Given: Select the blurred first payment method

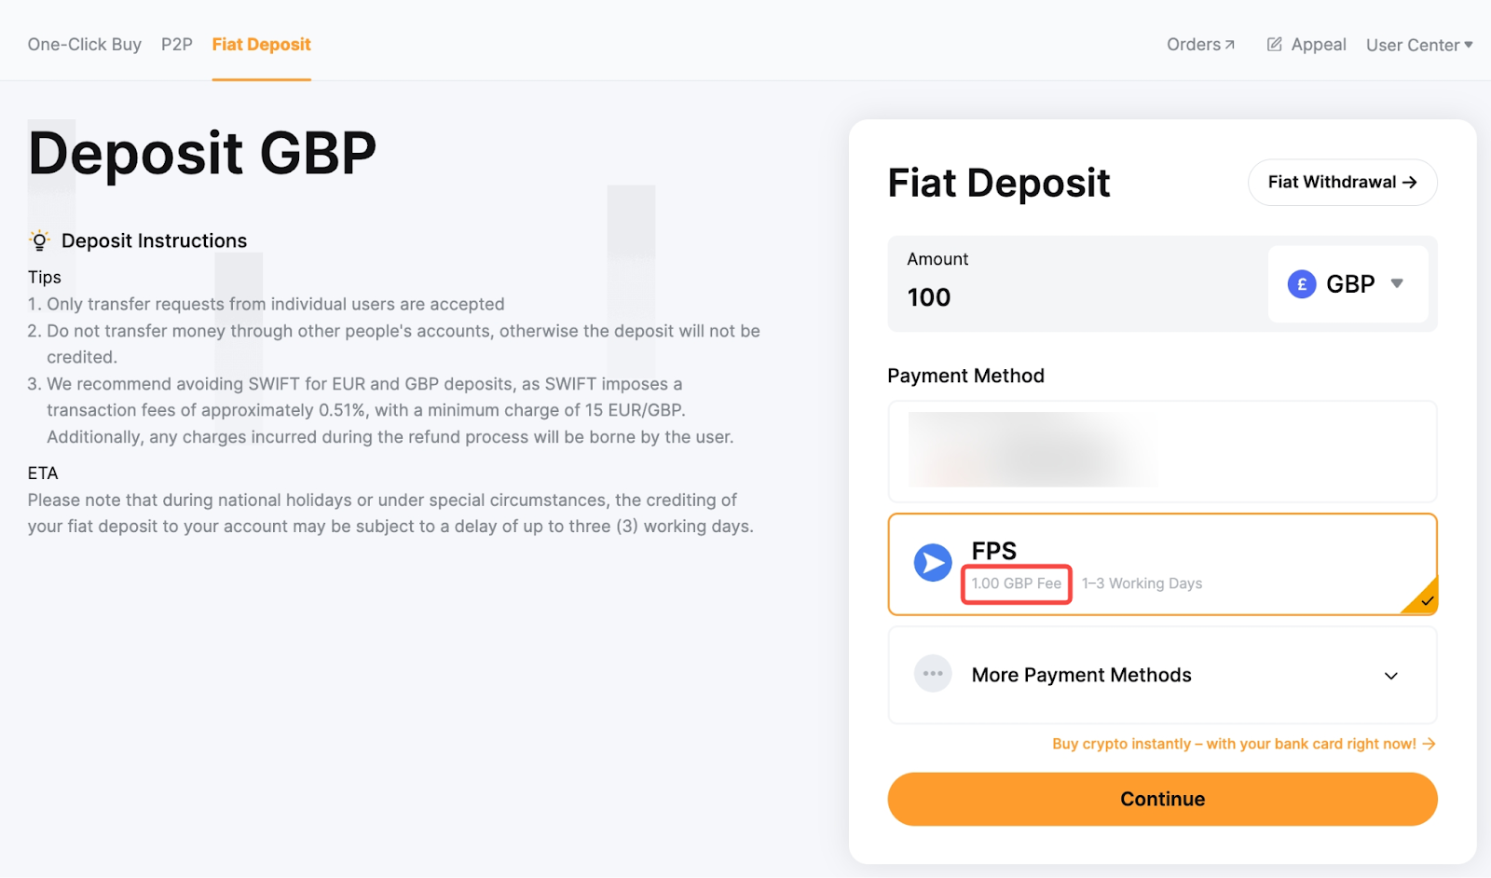Looking at the screenshot, I should [x=1161, y=452].
